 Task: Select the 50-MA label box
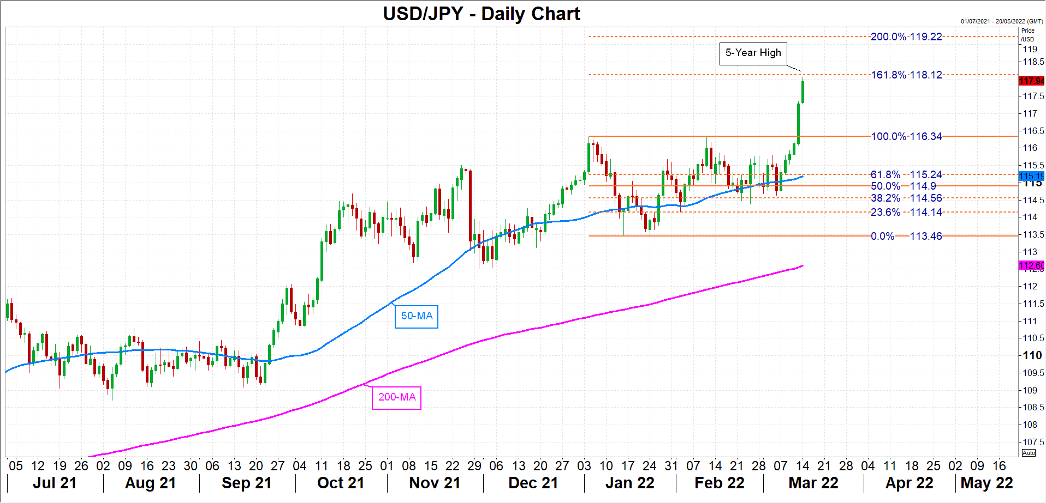(417, 316)
